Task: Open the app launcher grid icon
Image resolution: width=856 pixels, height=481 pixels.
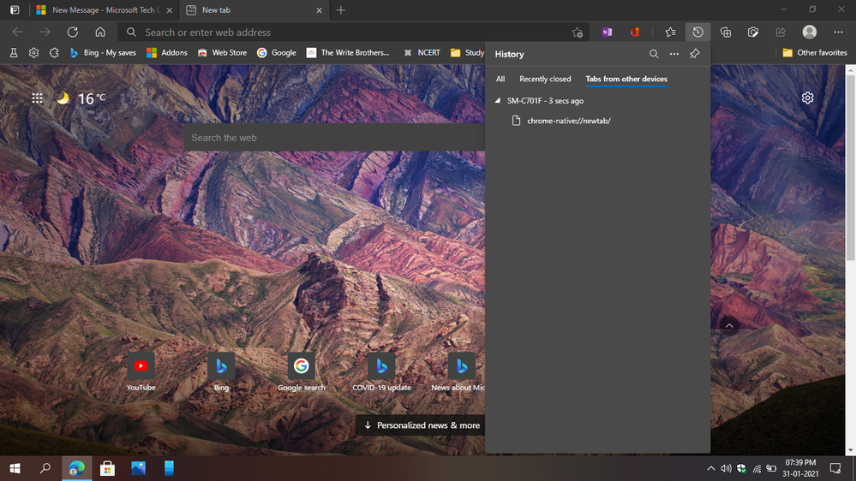Action: point(37,98)
